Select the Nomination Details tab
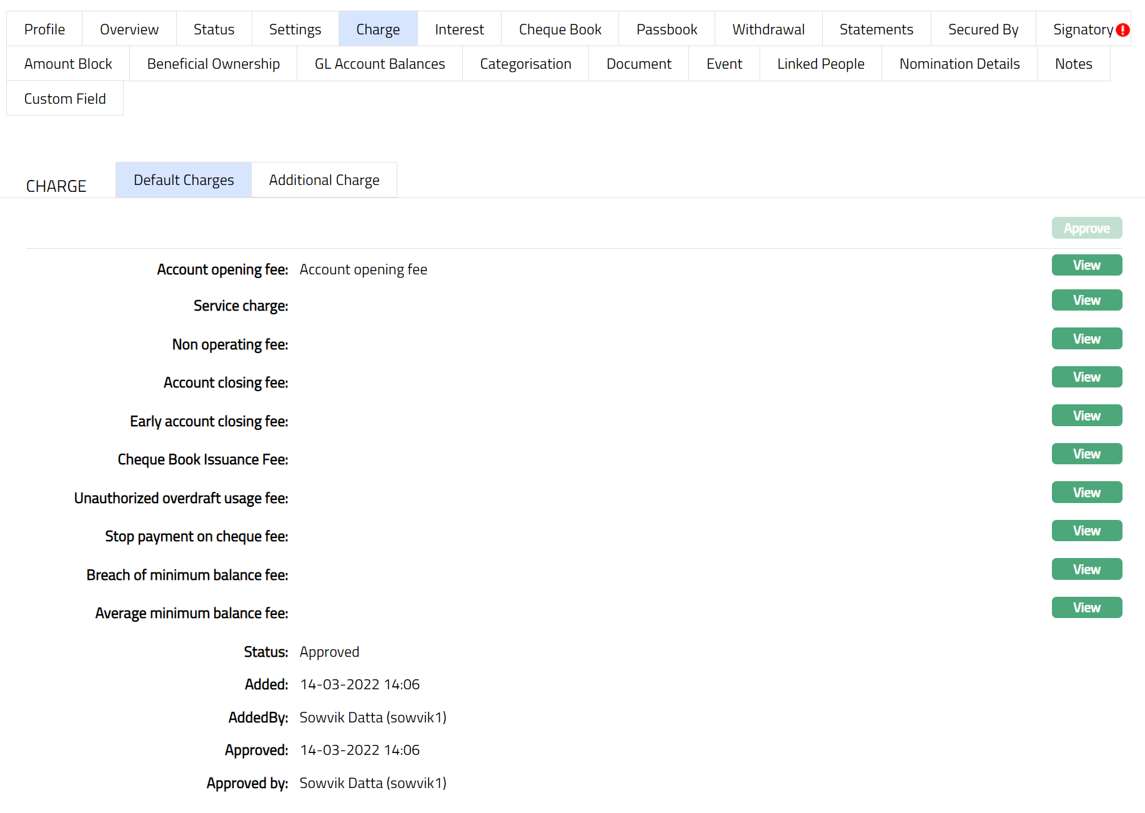Viewport: 1145px width, 813px height. [959, 64]
